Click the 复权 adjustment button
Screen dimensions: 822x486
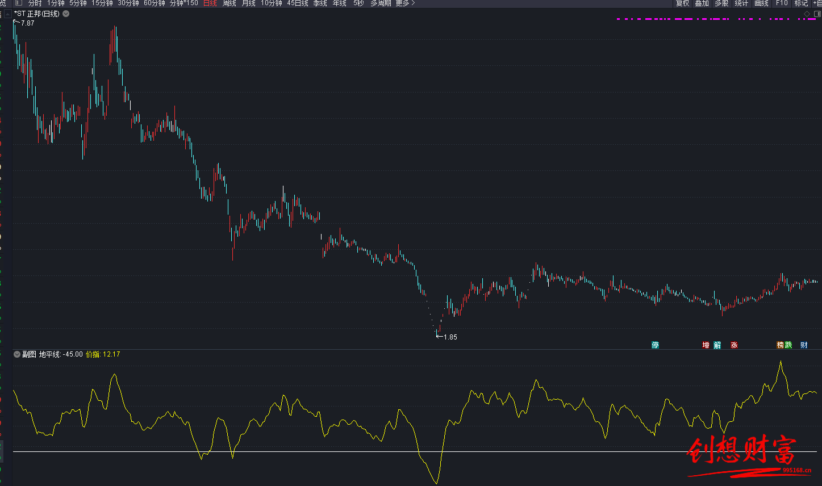[682, 3]
